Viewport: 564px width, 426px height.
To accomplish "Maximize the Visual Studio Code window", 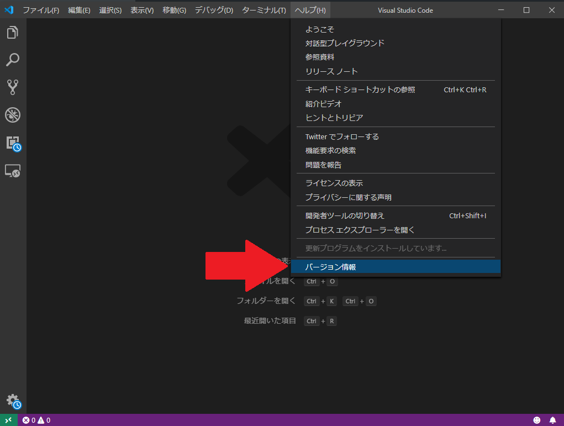I will coord(526,10).
